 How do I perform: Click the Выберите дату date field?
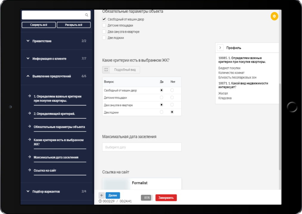coord(142,147)
